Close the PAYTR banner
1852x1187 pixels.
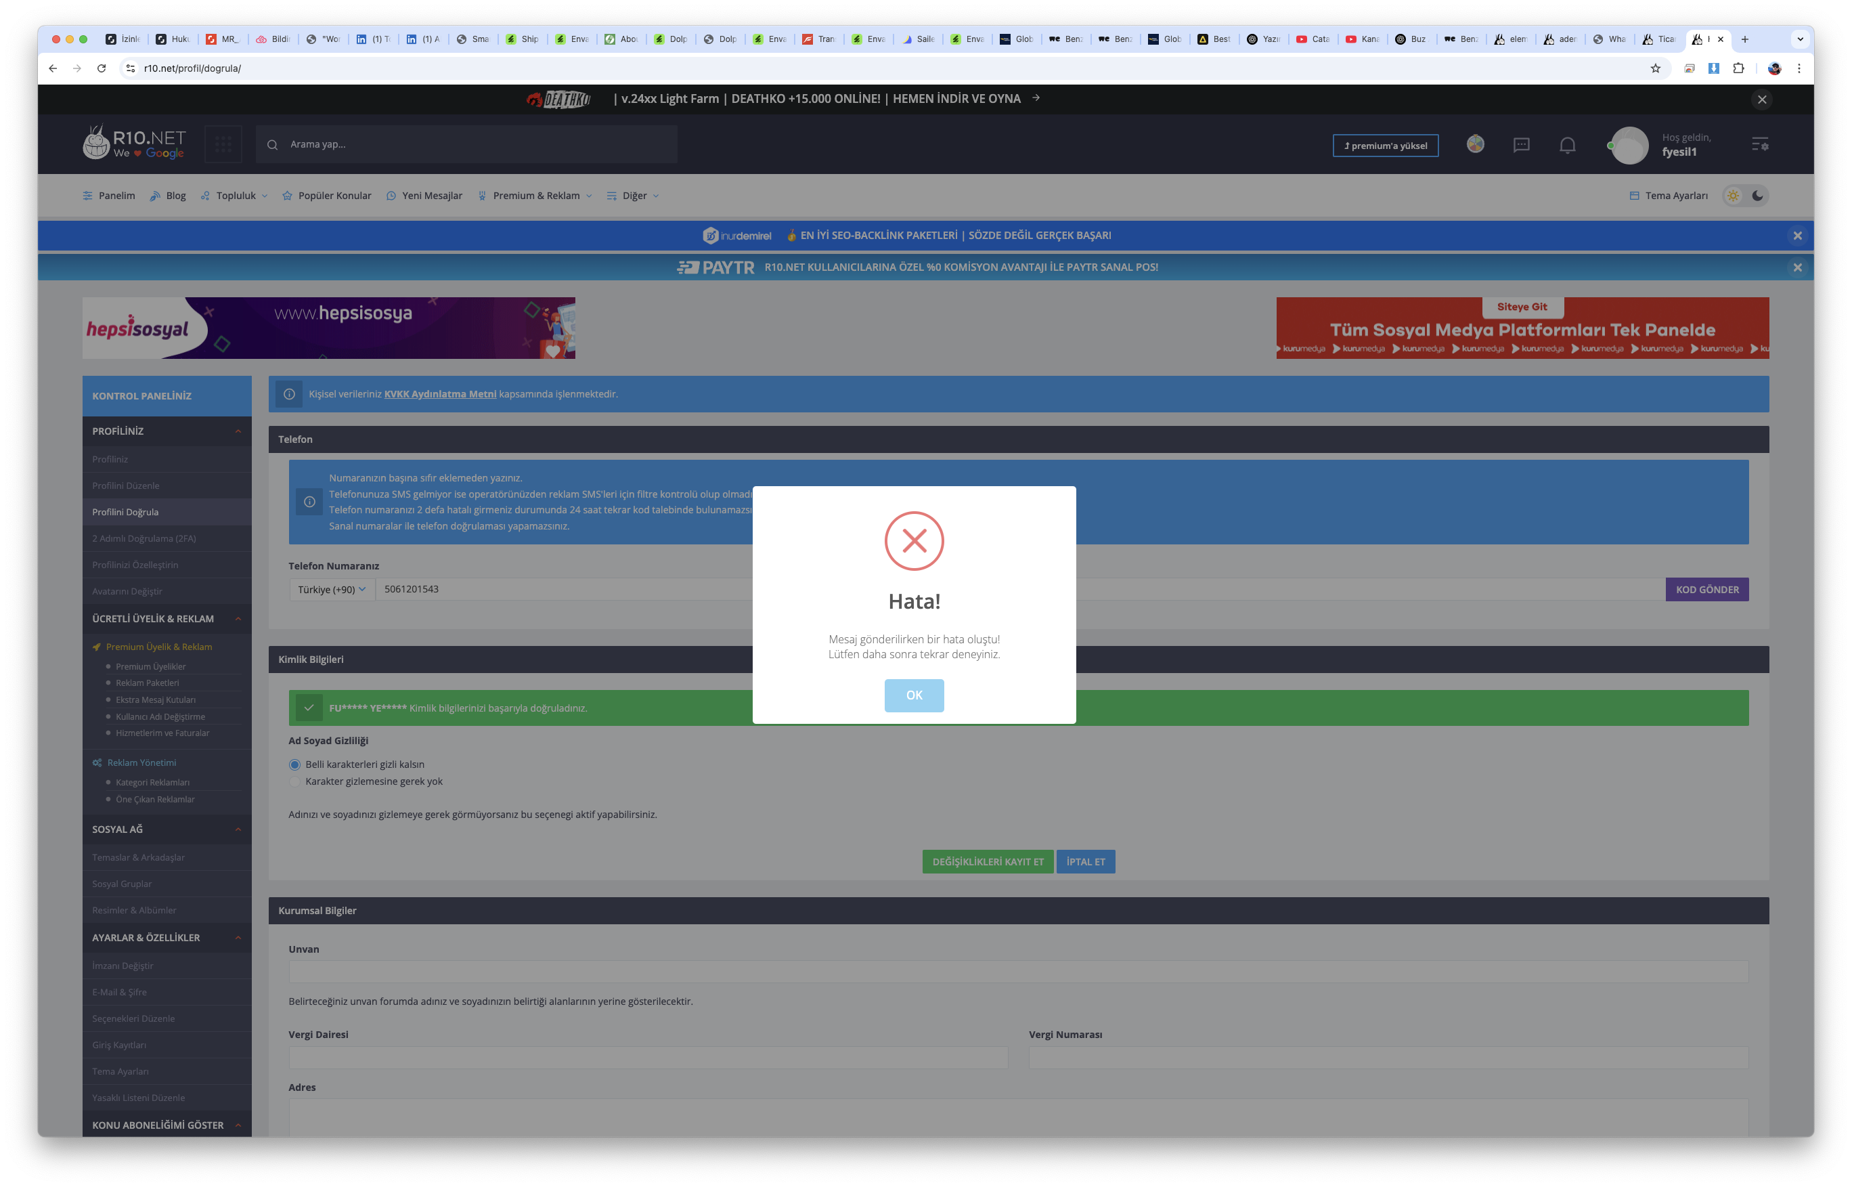click(x=1797, y=267)
